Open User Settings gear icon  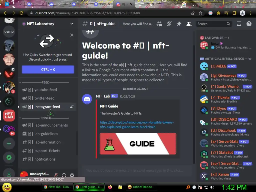coord(72,175)
